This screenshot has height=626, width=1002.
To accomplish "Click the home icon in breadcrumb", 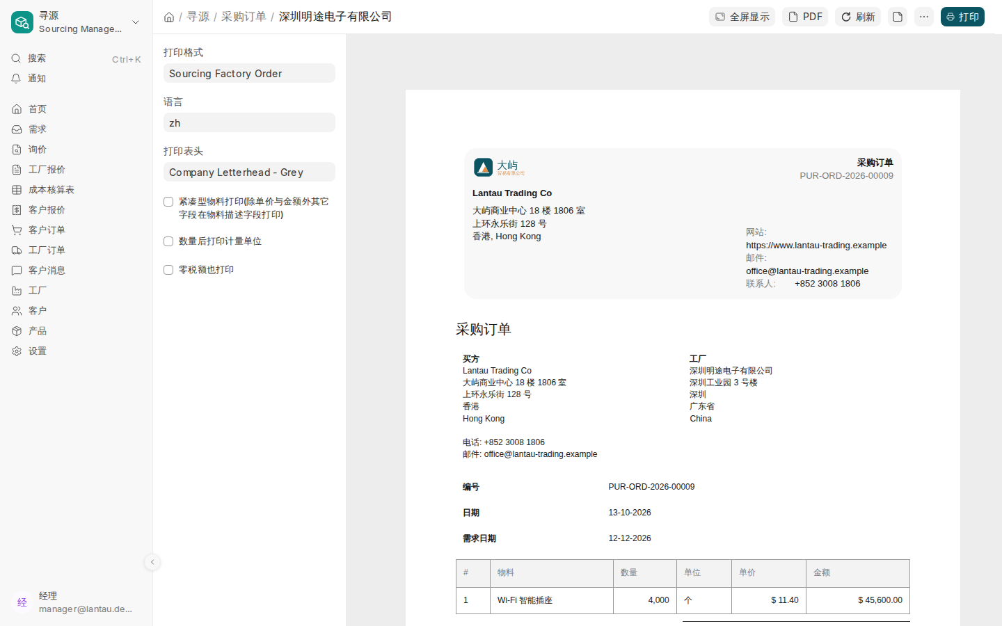I will tap(169, 17).
